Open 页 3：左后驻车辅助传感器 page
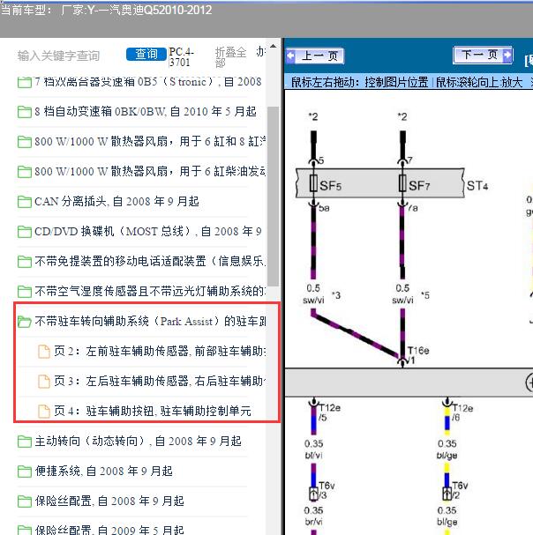This screenshot has height=535, width=533. (160, 381)
